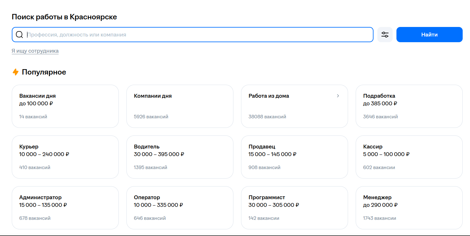Click the magnifying glass search icon
This screenshot has width=470, height=236.
(x=19, y=35)
